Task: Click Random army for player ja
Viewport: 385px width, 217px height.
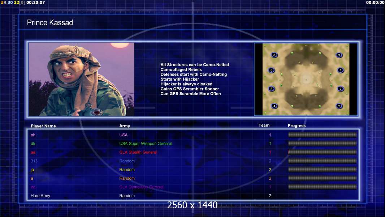Action: (x=127, y=170)
